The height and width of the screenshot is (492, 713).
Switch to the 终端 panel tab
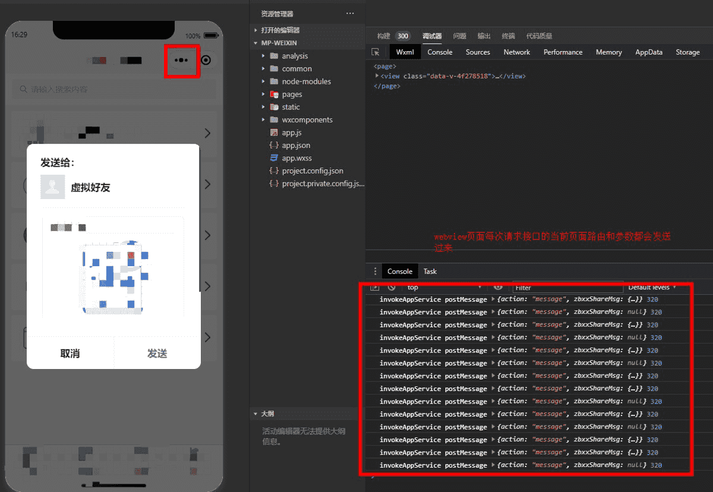(x=508, y=36)
